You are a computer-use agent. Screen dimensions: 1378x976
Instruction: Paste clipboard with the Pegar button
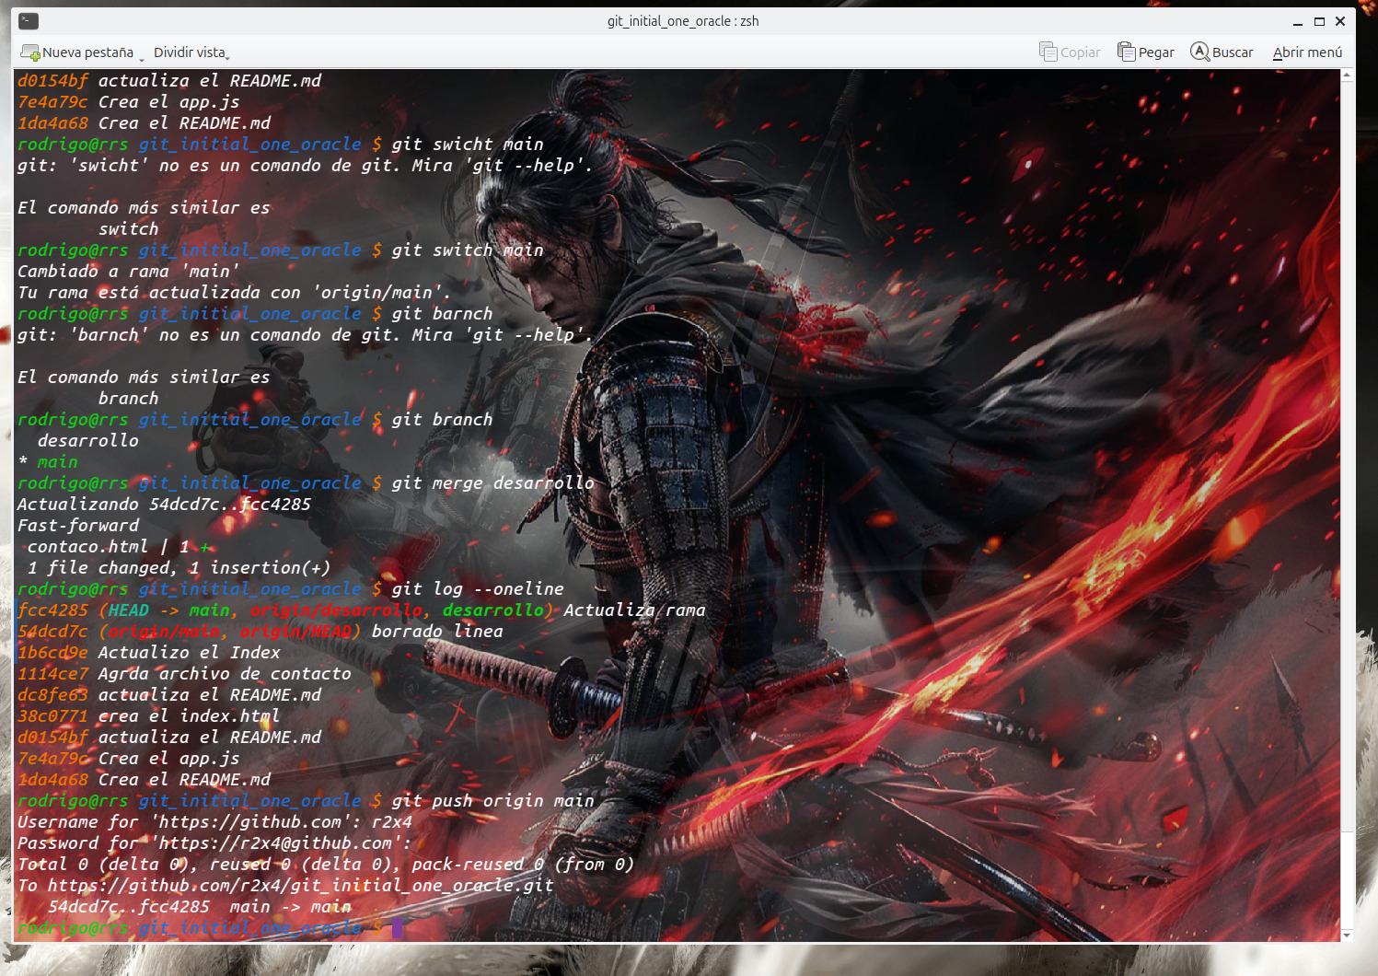pos(1145,52)
